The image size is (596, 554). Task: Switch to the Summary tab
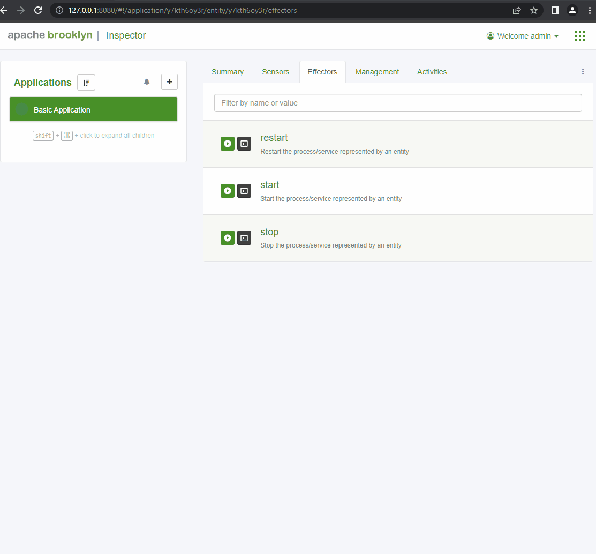pyautogui.click(x=227, y=72)
